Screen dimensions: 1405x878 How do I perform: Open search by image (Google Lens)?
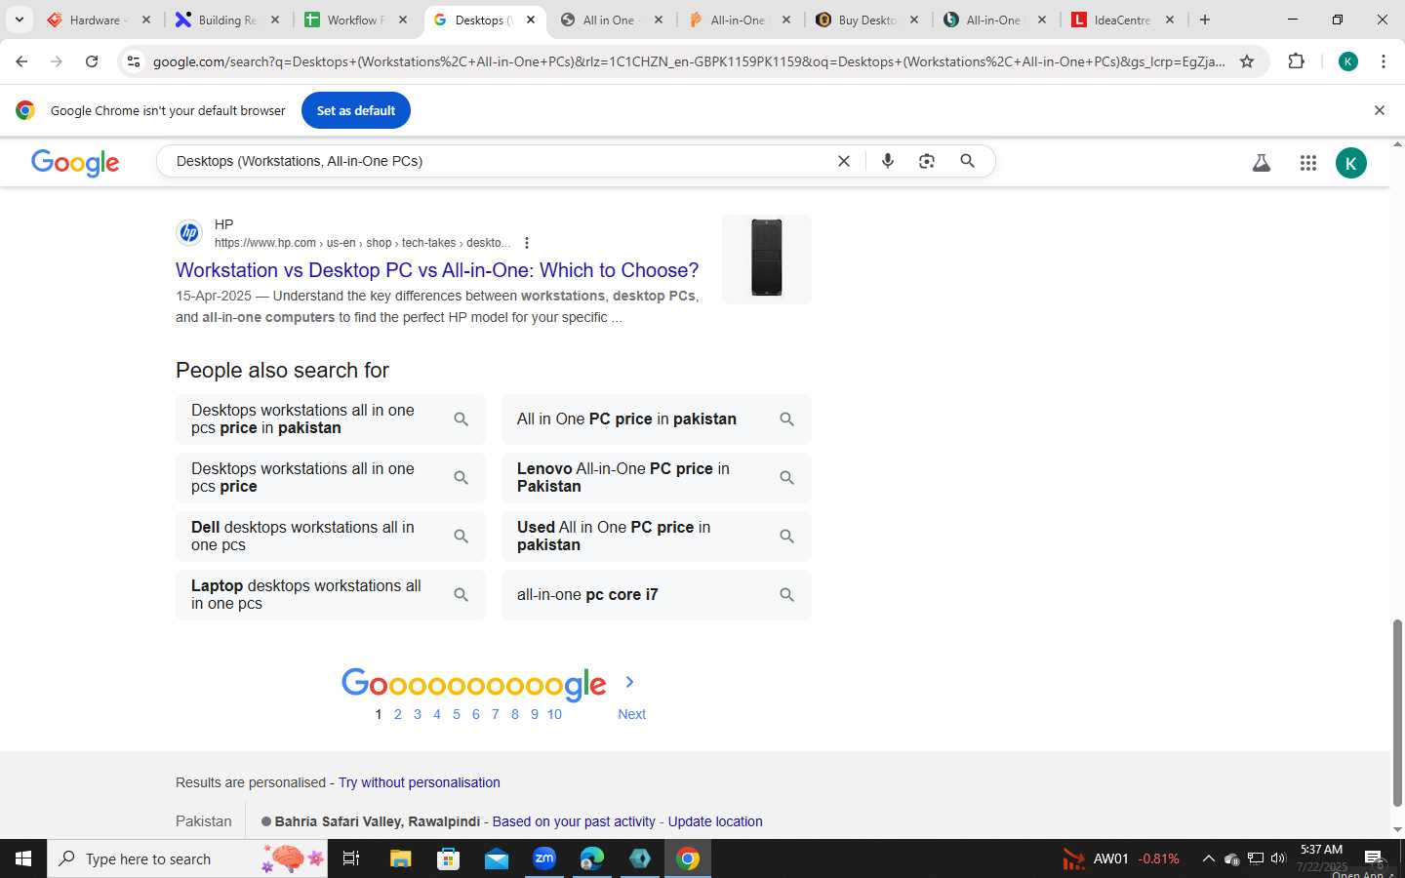[x=927, y=161]
